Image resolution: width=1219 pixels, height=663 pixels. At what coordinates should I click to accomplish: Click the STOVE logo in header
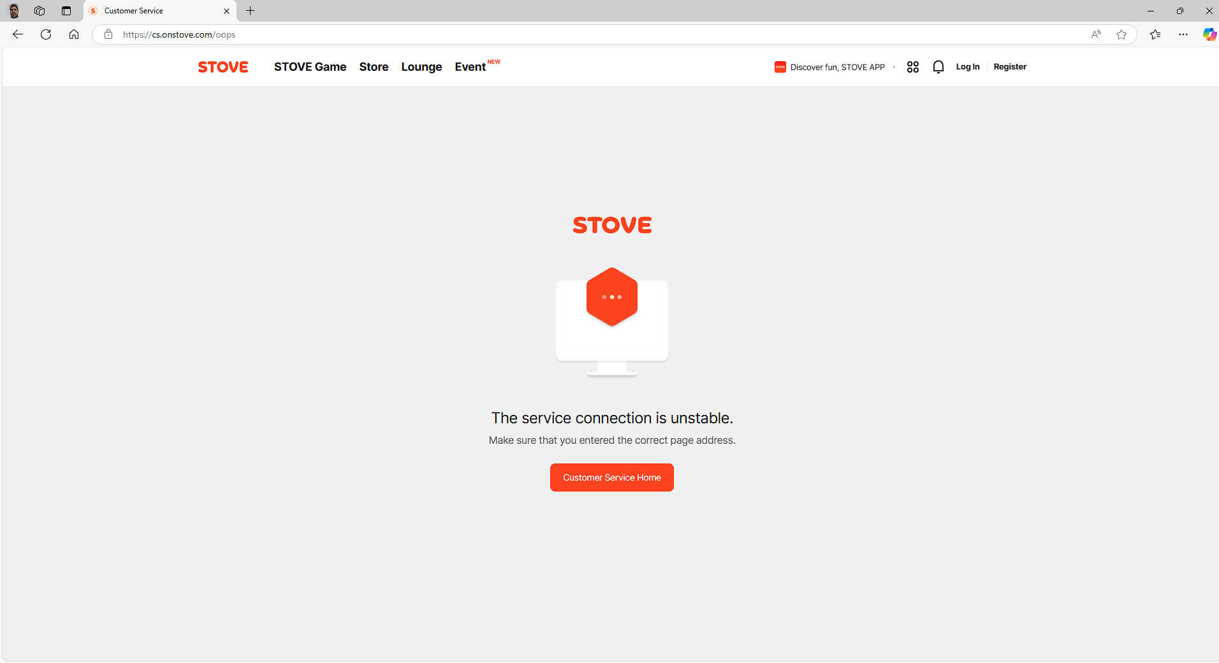(x=223, y=67)
